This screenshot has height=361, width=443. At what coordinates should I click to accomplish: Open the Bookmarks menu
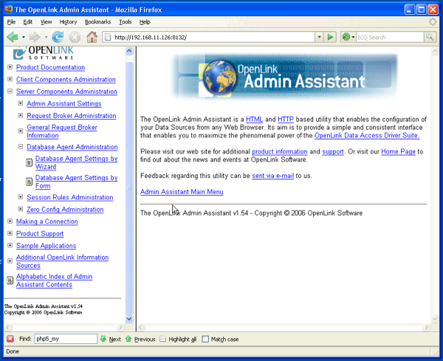click(x=97, y=21)
